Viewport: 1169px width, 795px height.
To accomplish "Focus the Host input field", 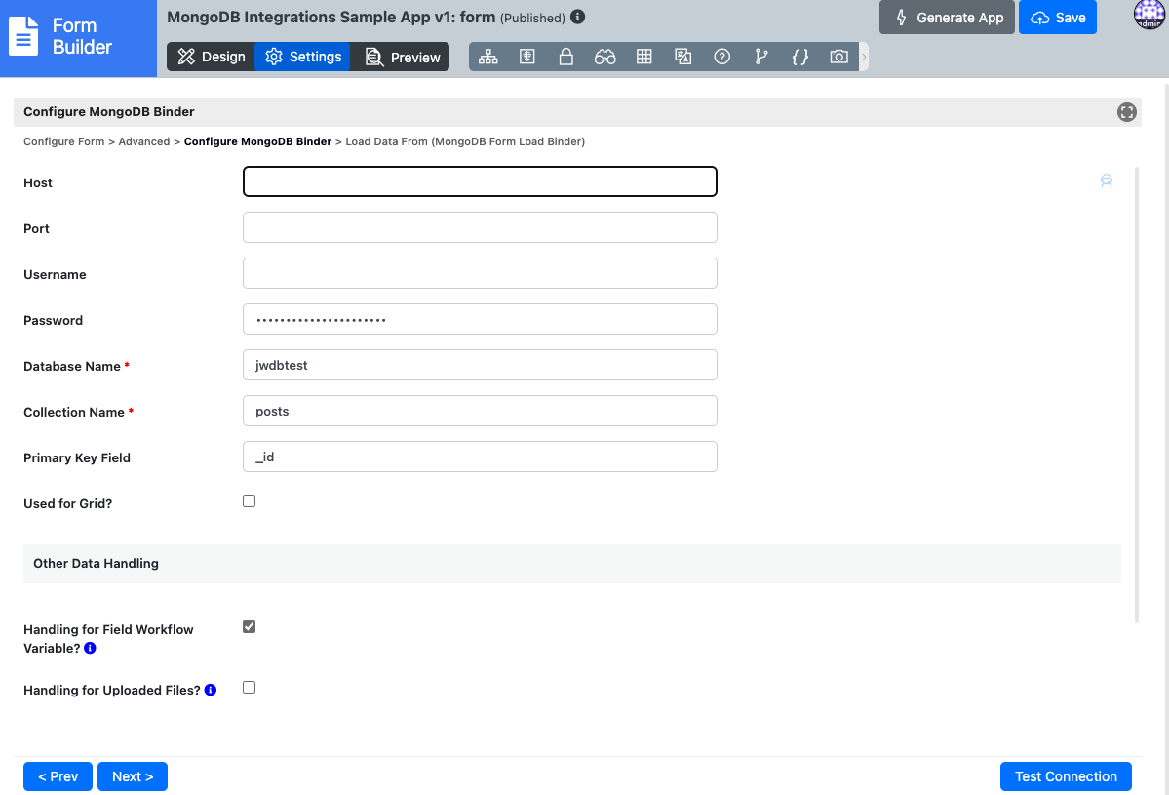I will click(480, 182).
